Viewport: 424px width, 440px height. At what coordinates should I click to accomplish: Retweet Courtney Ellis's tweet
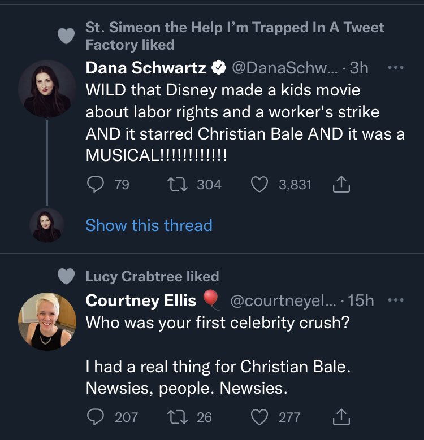[x=178, y=417]
